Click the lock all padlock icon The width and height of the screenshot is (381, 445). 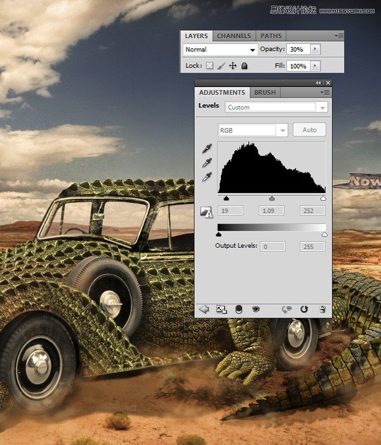[x=244, y=66]
